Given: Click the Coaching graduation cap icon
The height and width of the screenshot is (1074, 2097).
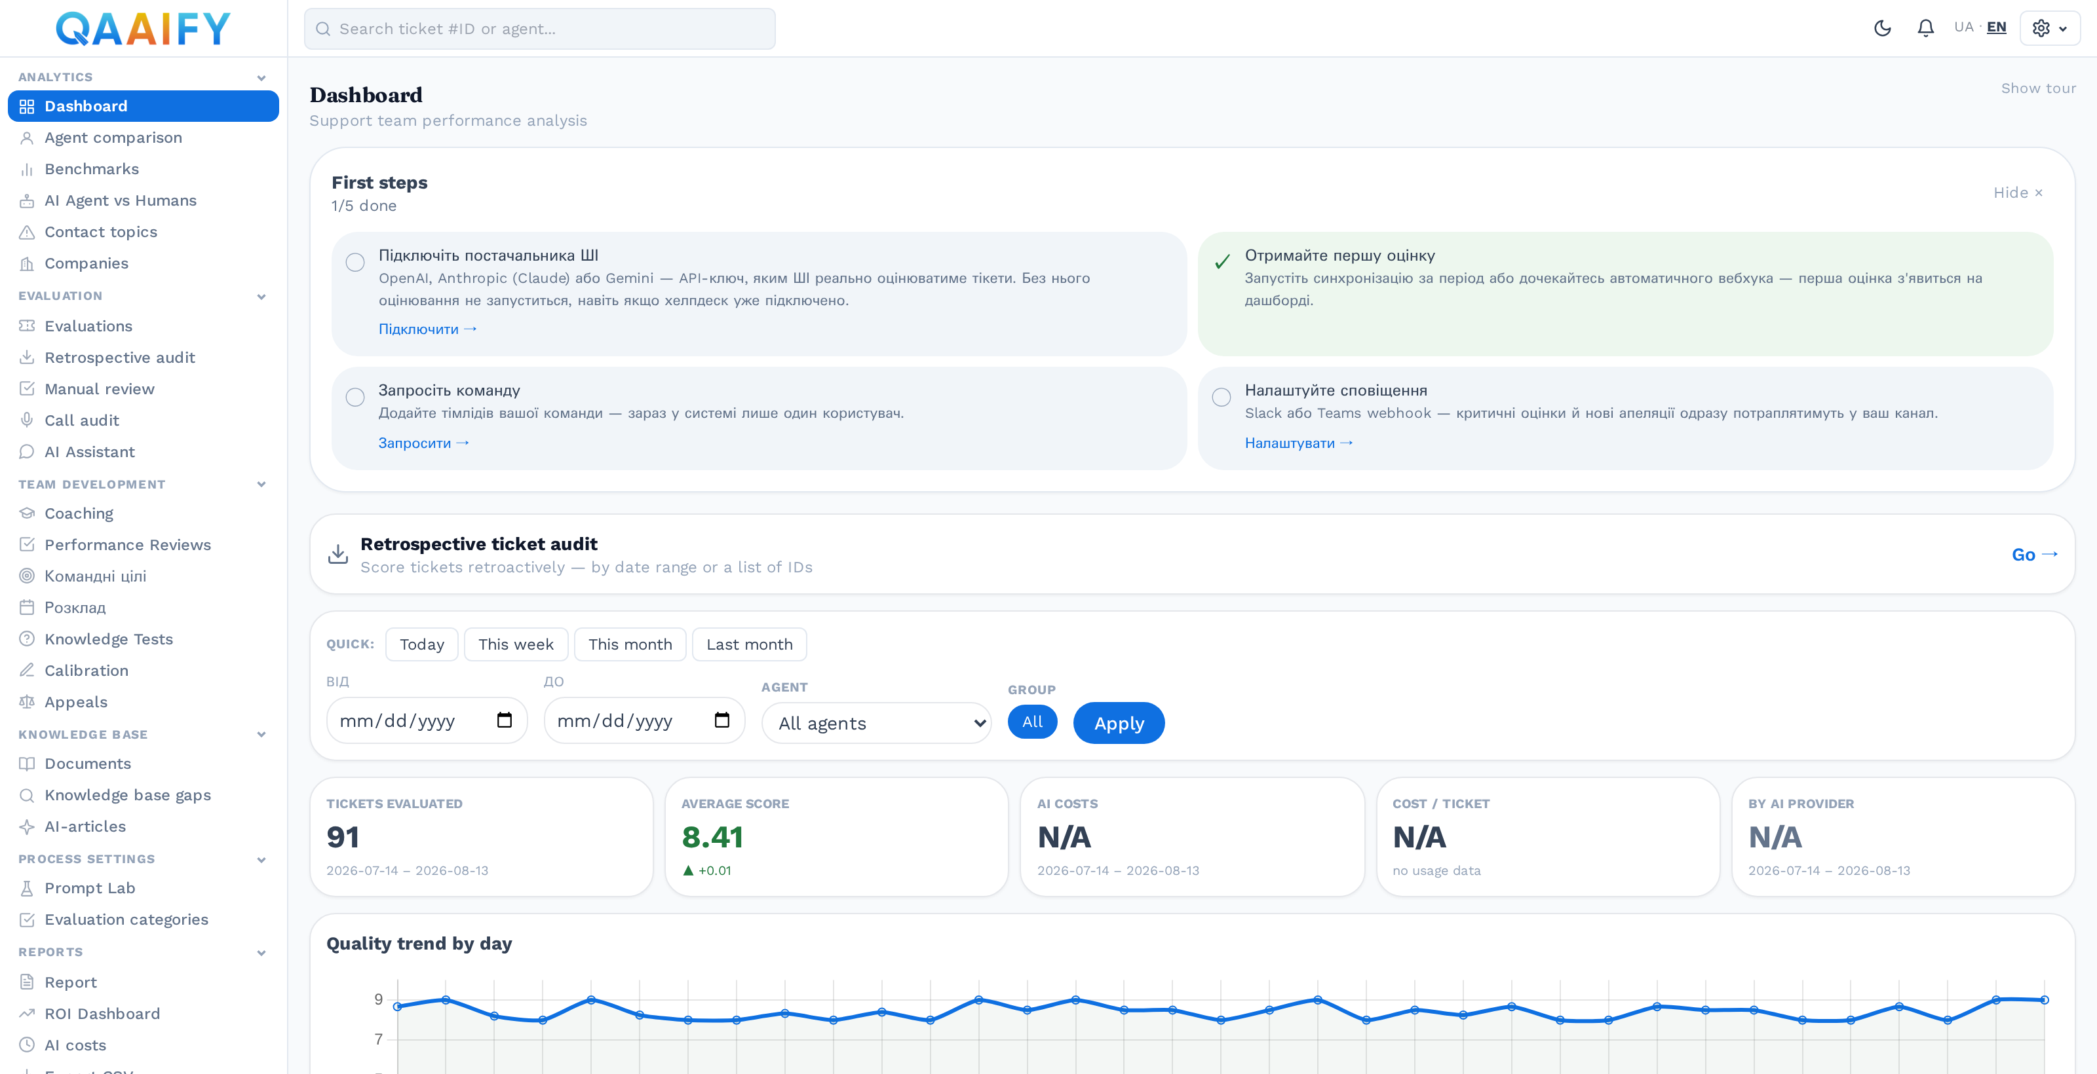Looking at the screenshot, I should coord(27,513).
